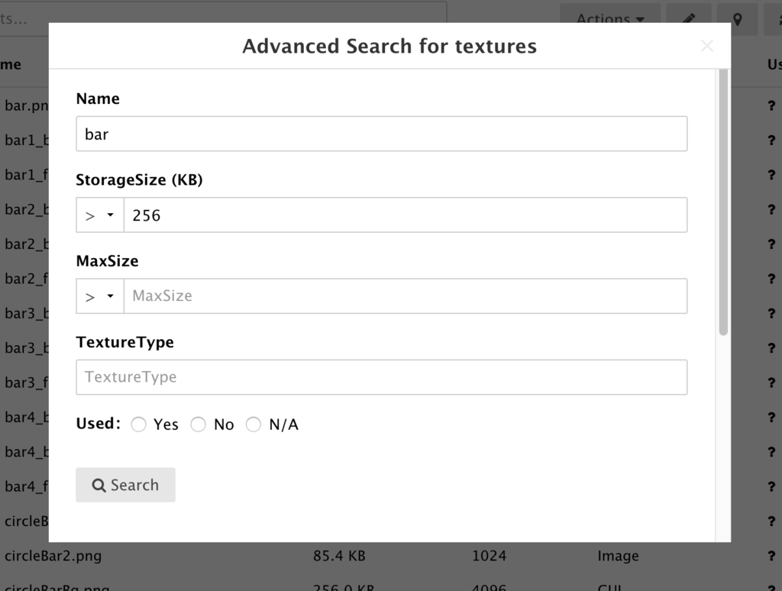Open the Actions dropdown menu
Screen dimensions: 782x591
pos(610,19)
